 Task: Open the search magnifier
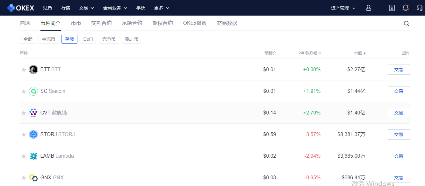coord(406,23)
